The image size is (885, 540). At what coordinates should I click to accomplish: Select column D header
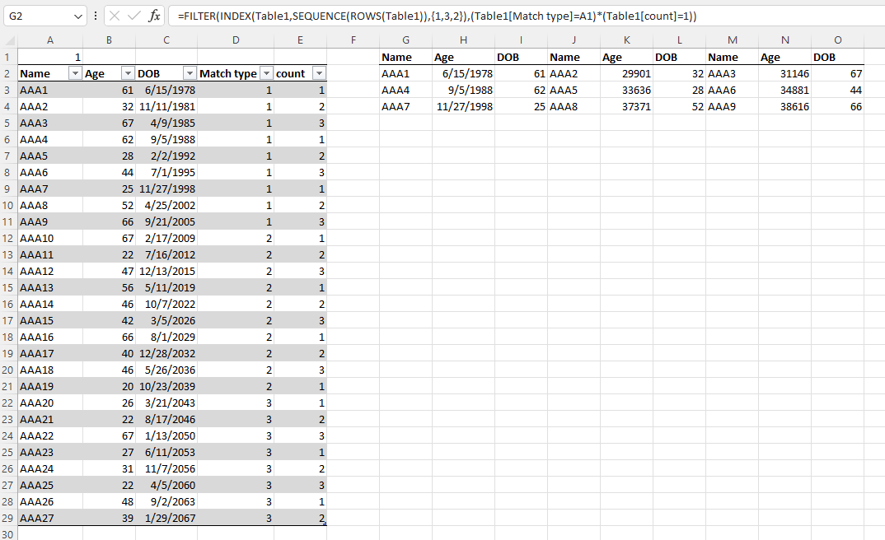(x=236, y=40)
